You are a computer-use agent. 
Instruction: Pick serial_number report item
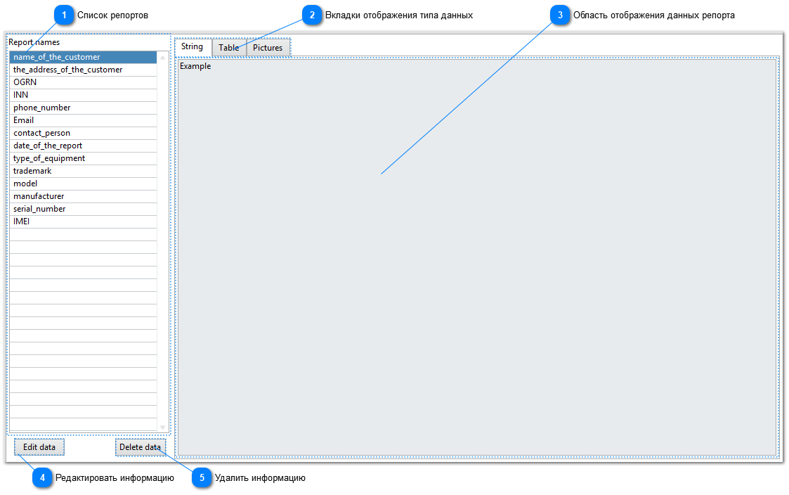39,209
